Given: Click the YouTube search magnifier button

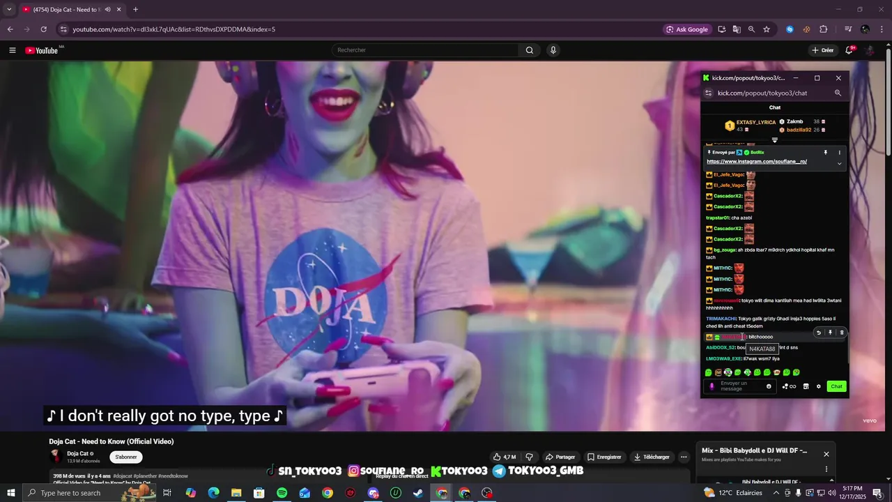Looking at the screenshot, I should [530, 50].
